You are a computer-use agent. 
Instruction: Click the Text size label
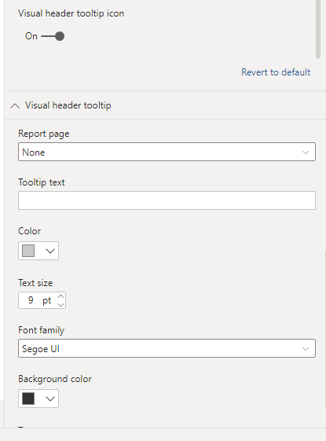(x=35, y=283)
